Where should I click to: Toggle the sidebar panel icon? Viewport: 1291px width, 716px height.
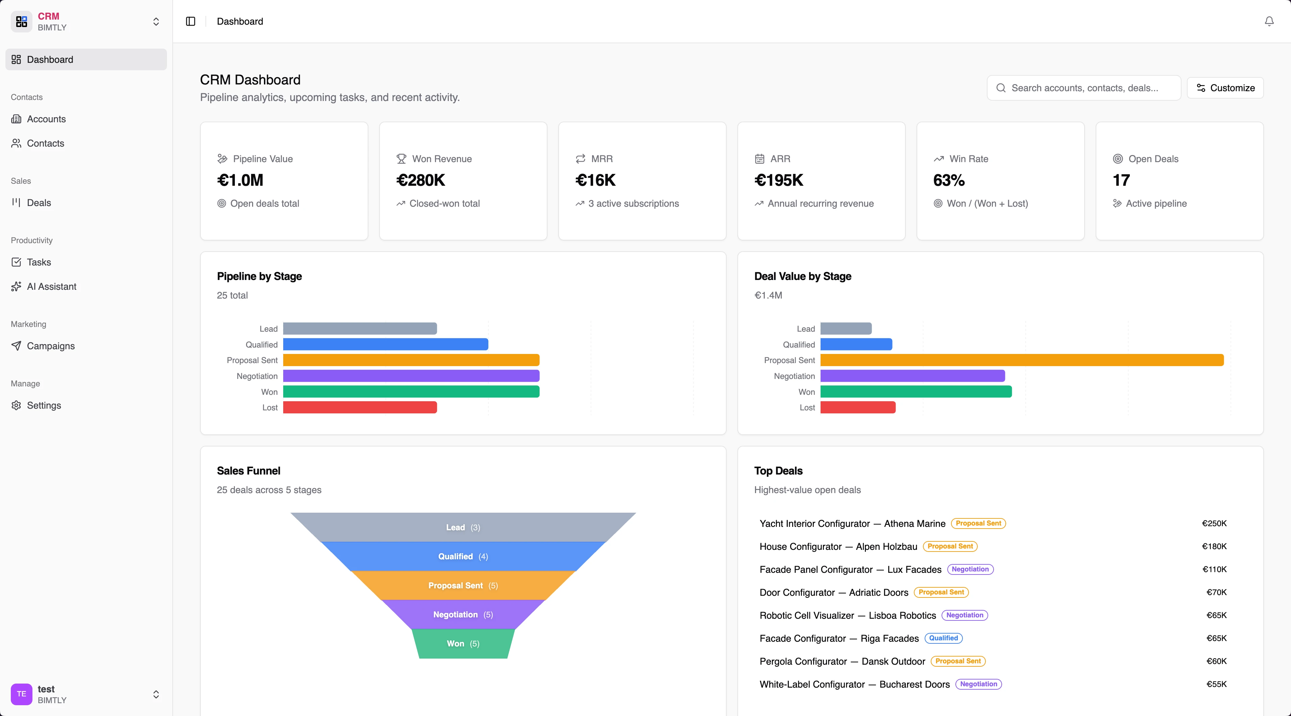pyautogui.click(x=191, y=21)
